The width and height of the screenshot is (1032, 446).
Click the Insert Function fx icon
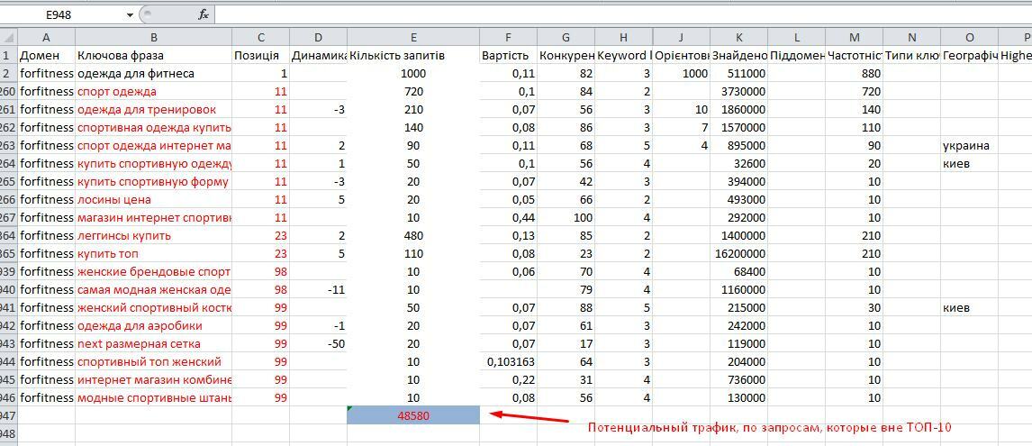(204, 14)
